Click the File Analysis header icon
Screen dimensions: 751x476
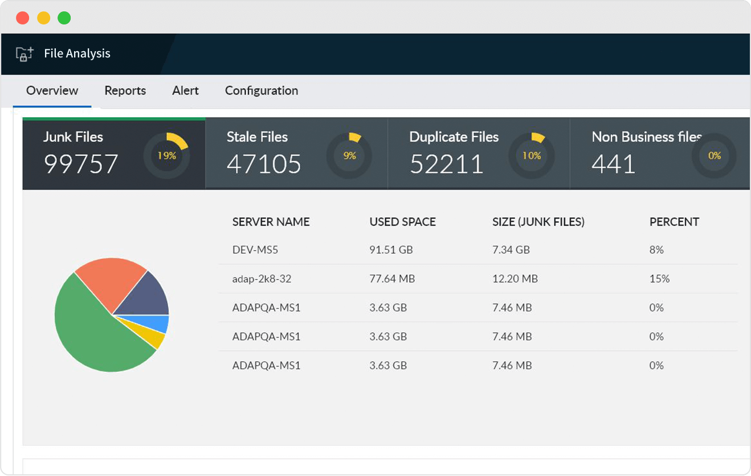(23, 53)
